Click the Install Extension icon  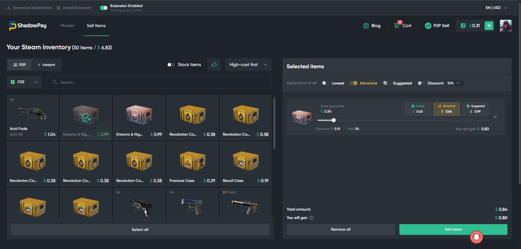pyautogui.click(x=59, y=8)
